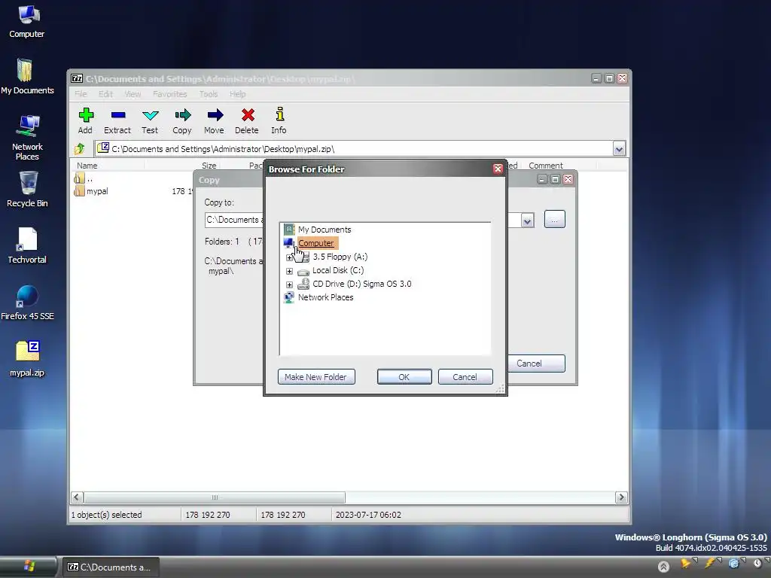
Task: Click the parent '..' folder entry
Action: pos(83,178)
